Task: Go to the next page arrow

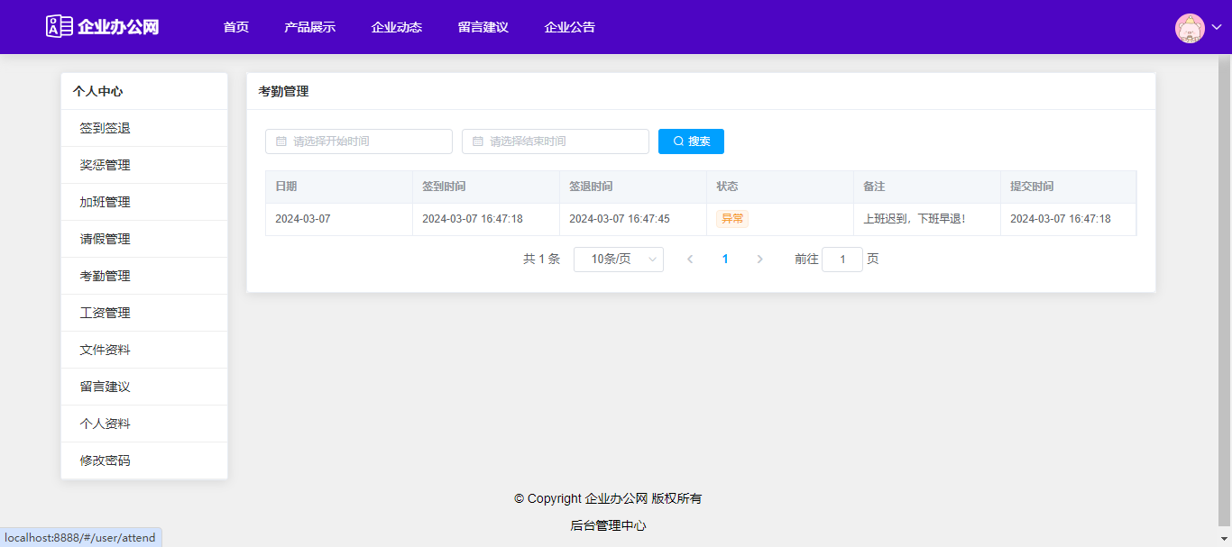Action: point(759,260)
